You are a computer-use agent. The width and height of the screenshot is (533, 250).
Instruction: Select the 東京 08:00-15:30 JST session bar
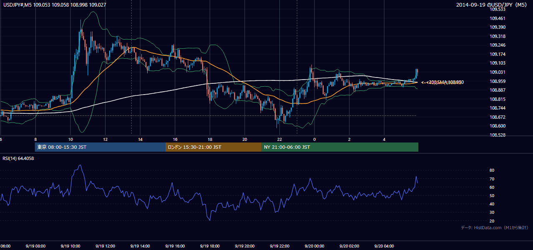pos(100,147)
